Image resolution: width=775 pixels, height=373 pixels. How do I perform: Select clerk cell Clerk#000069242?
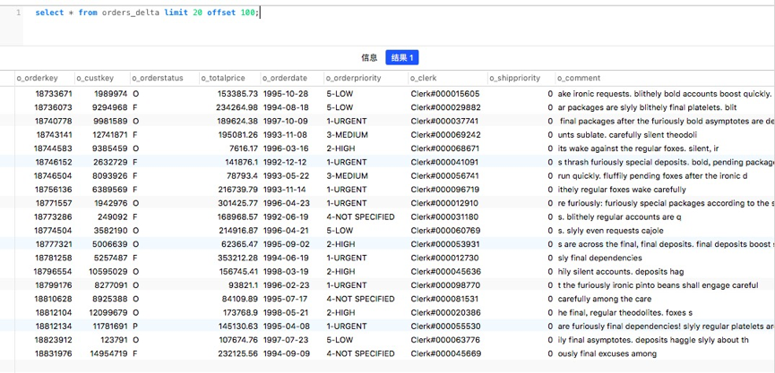tap(445, 135)
